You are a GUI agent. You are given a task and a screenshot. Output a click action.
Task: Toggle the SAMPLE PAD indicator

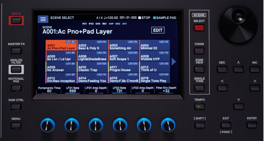165,18
